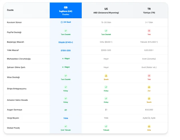
Task: Click the red X icon in PayPal Desteği row
Action: (149, 31)
